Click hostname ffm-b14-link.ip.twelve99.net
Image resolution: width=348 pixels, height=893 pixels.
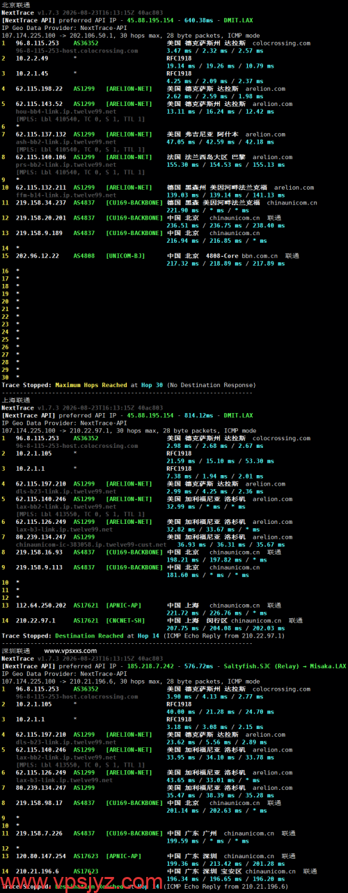pos(66,195)
